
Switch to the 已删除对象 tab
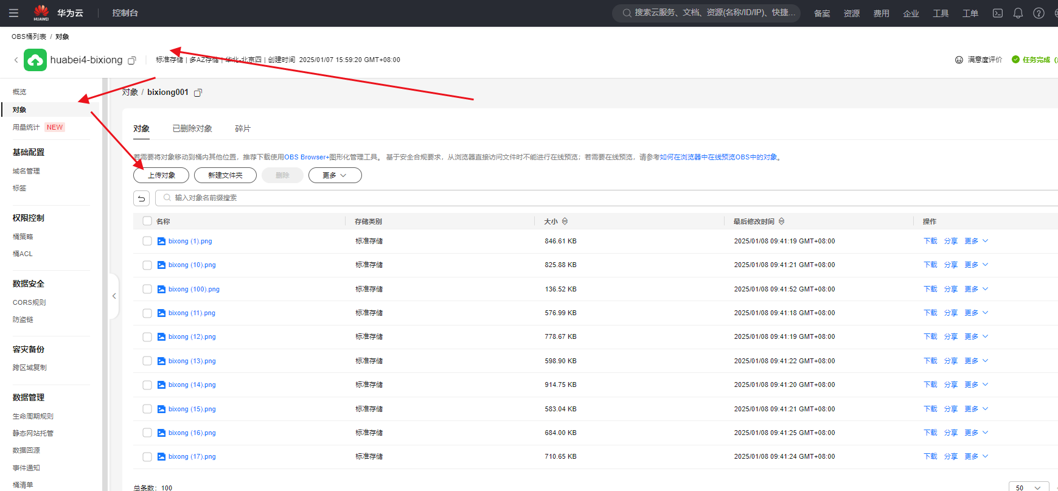pyautogui.click(x=192, y=129)
